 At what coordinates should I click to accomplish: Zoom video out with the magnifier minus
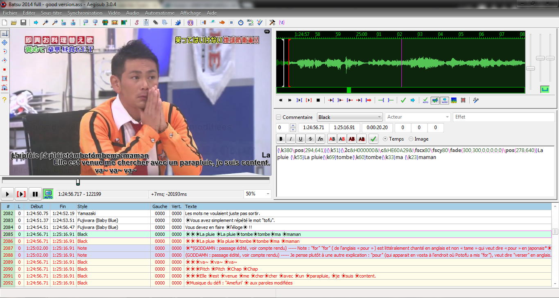pos(55,22)
